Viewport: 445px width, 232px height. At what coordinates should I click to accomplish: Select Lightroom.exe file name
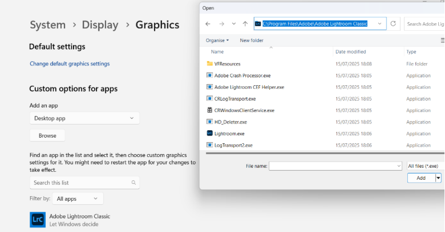pyautogui.click(x=229, y=134)
